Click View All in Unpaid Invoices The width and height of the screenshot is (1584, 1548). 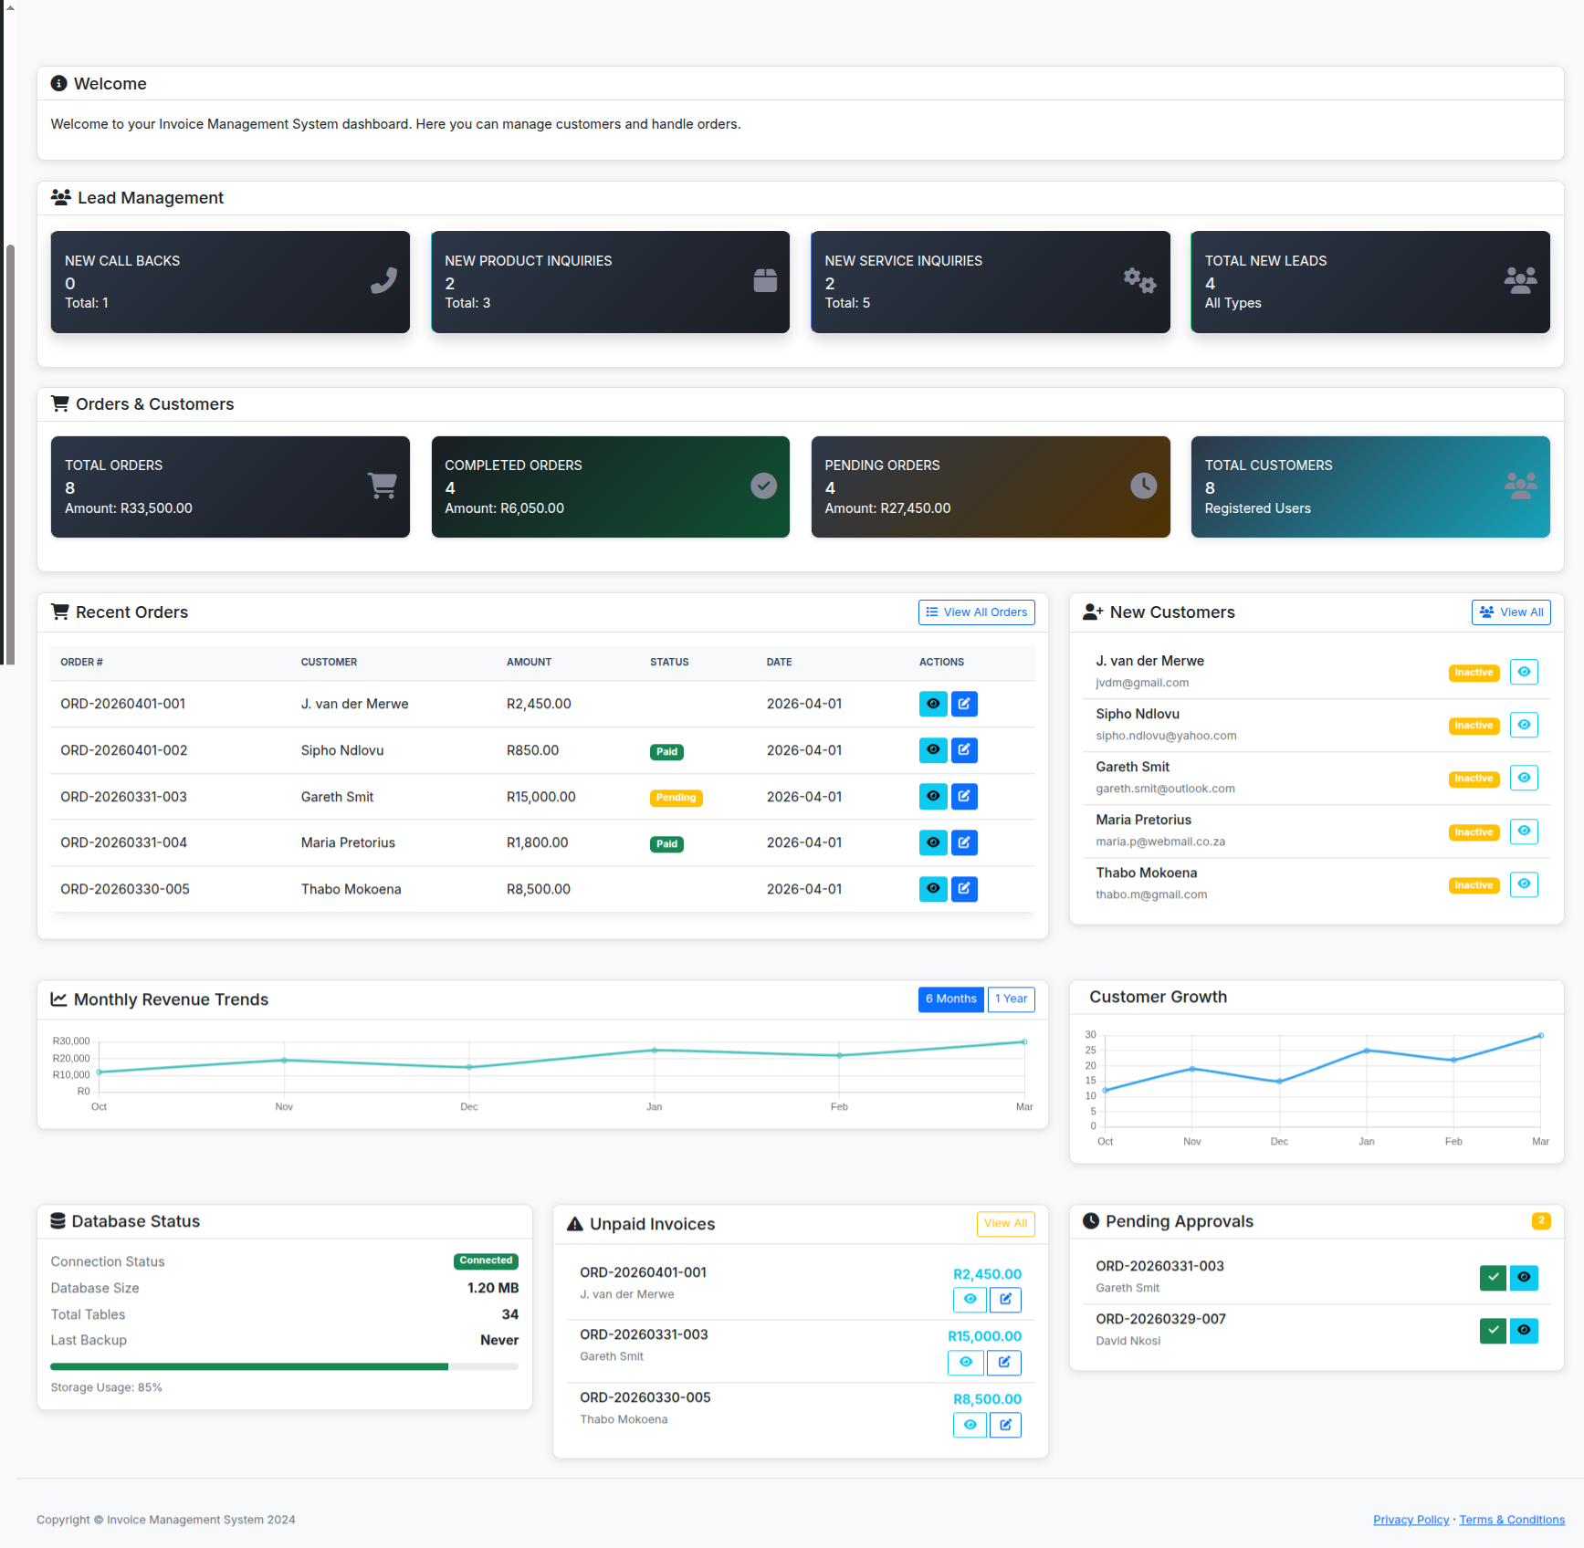[x=1005, y=1224]
